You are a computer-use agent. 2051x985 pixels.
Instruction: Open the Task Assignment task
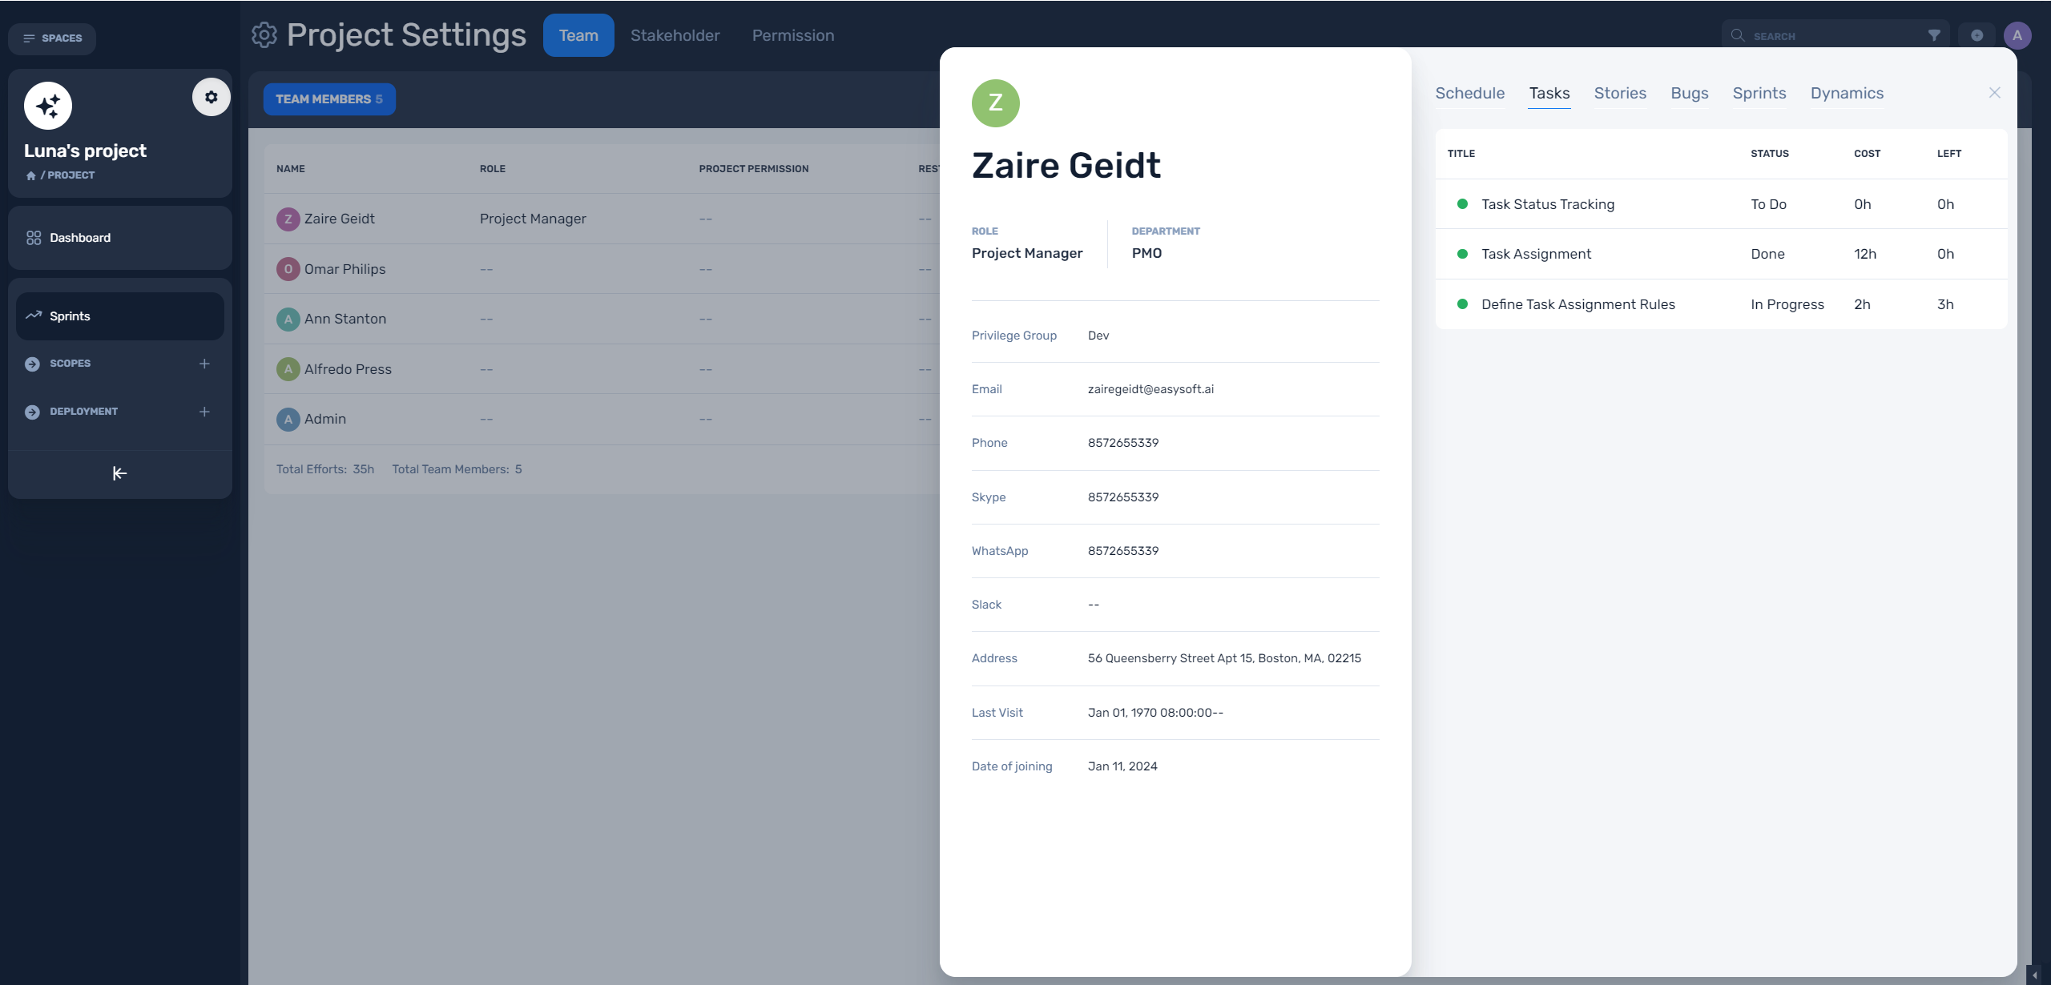[1536, 254]
